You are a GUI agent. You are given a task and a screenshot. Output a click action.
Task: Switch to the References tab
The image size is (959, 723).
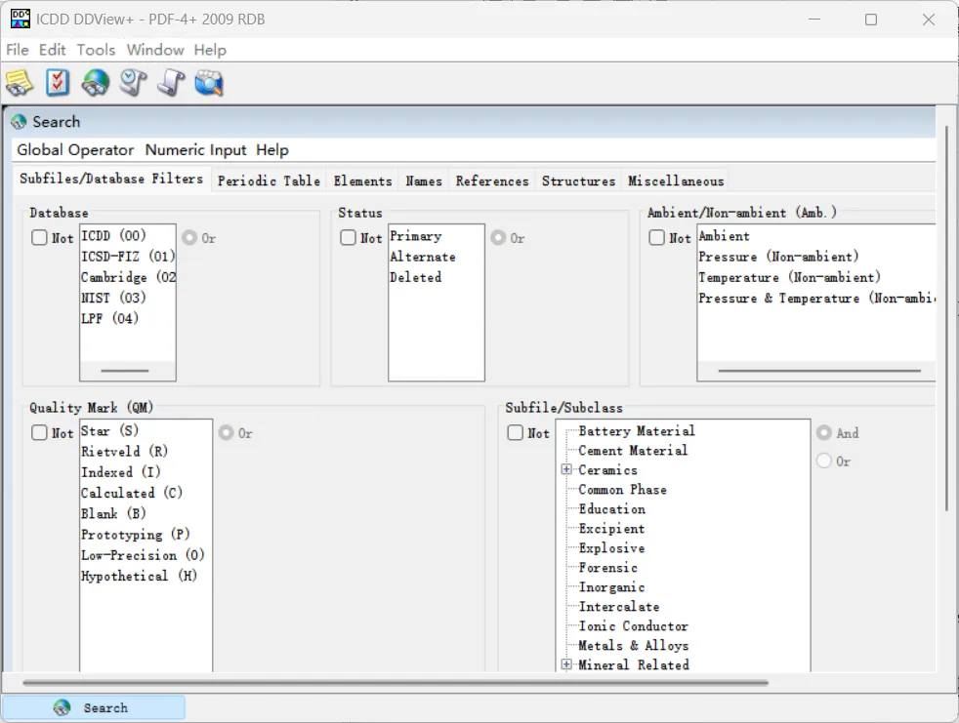pos(492,181)
